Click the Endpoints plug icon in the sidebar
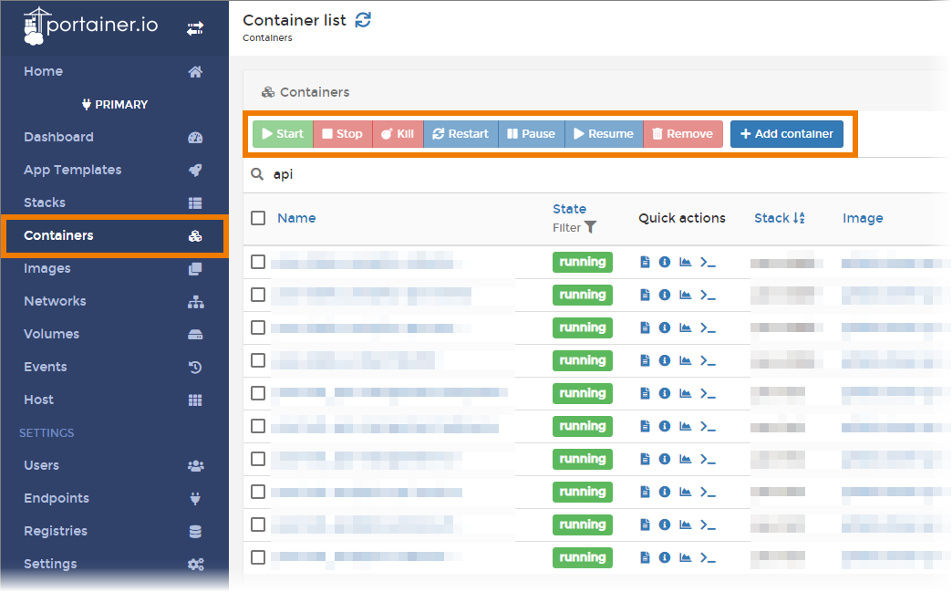Viewport: 952px width, 592px height. pyautogui.click(x=195, y=498)
